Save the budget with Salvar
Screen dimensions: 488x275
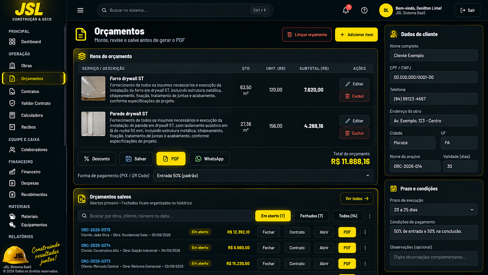pos(136,159)
